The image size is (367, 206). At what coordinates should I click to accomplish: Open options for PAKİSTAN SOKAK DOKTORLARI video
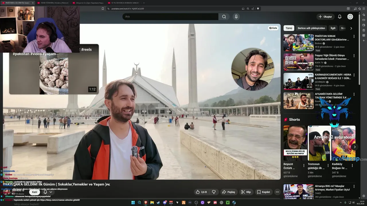354,36
